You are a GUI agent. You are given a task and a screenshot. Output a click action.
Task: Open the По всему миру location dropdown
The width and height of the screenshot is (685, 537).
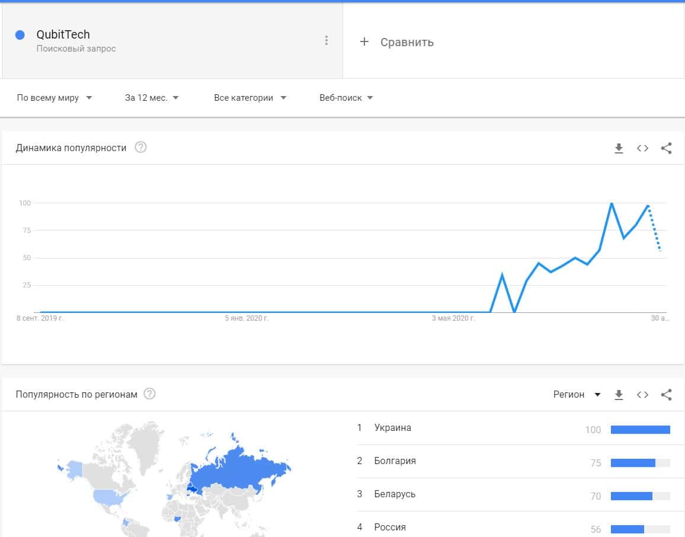point(55,98)
